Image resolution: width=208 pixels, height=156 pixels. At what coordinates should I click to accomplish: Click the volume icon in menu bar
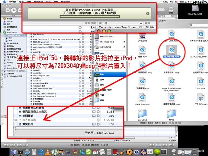[171, 2]
